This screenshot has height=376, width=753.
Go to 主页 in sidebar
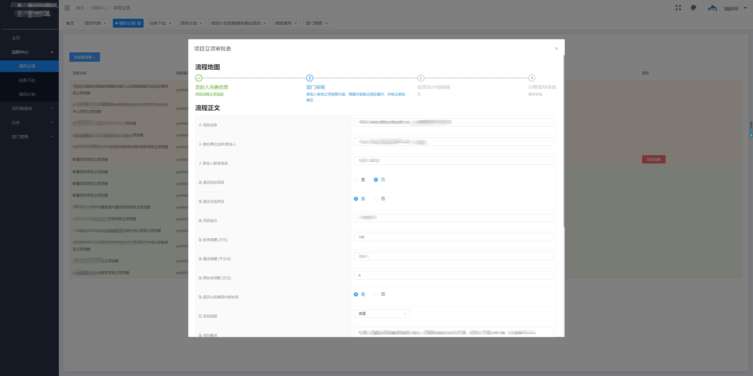(29, 38)
